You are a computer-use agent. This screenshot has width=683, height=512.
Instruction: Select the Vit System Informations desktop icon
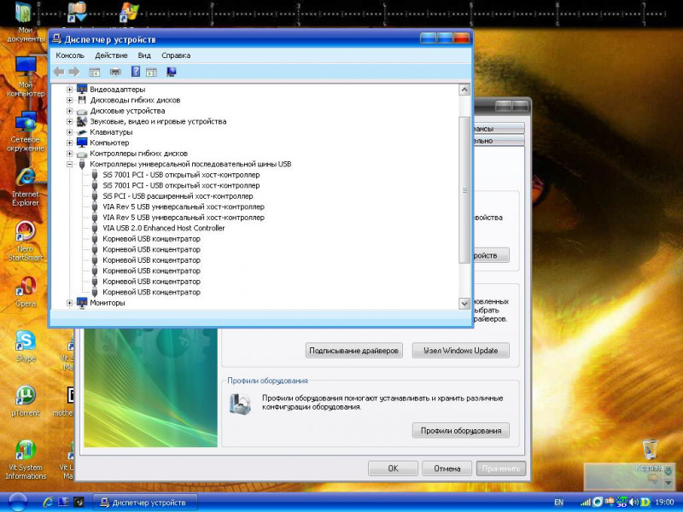tap(26, 460)
